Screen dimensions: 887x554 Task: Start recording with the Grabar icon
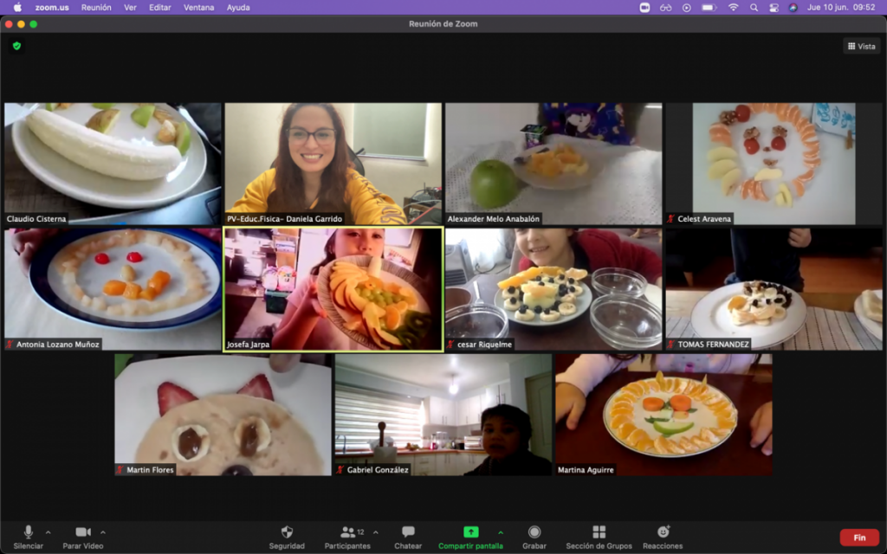[x=534, y=532]
